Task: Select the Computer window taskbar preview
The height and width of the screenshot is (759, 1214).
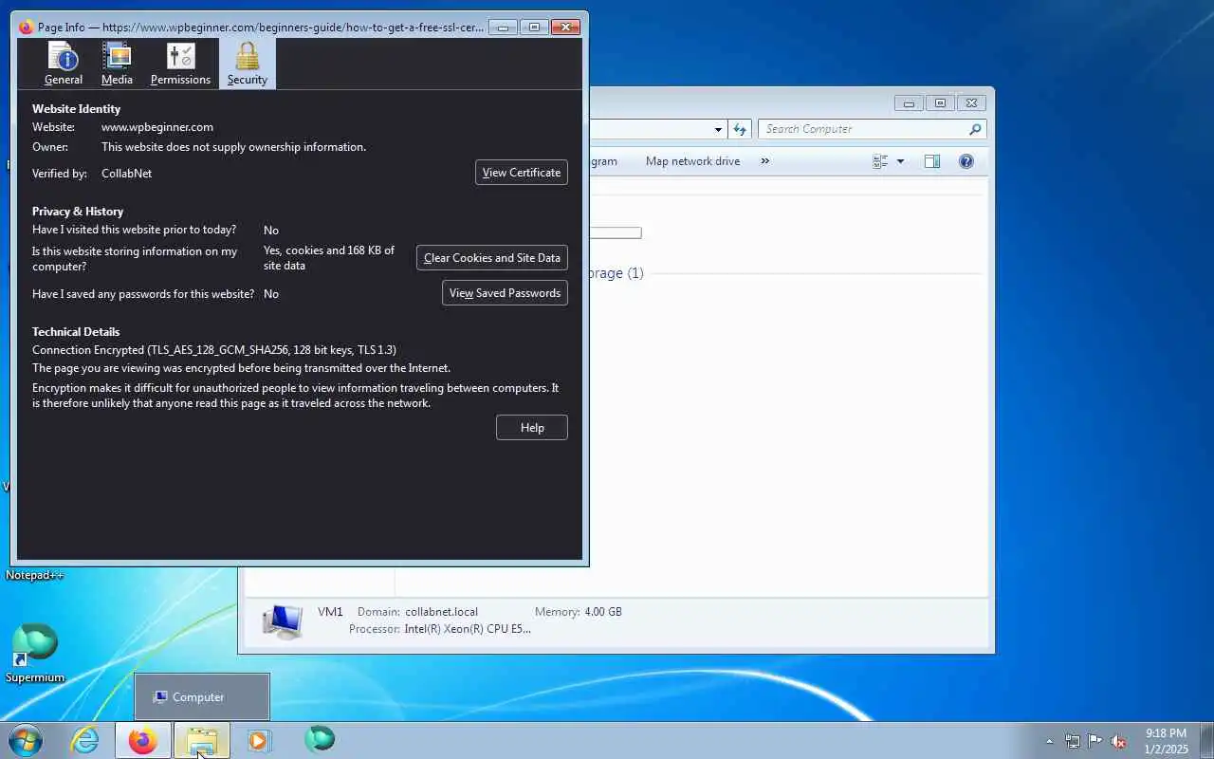Action: (x=202, y=697)
